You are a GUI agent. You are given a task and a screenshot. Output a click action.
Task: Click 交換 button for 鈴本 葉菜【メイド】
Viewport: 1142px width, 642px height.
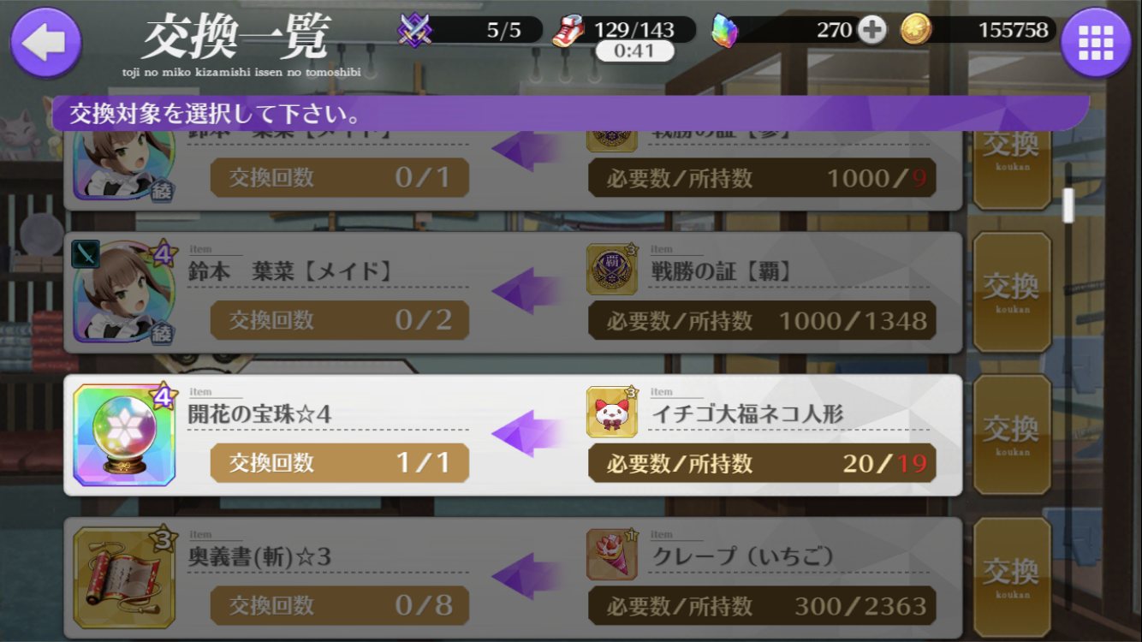pos(1012,292)
